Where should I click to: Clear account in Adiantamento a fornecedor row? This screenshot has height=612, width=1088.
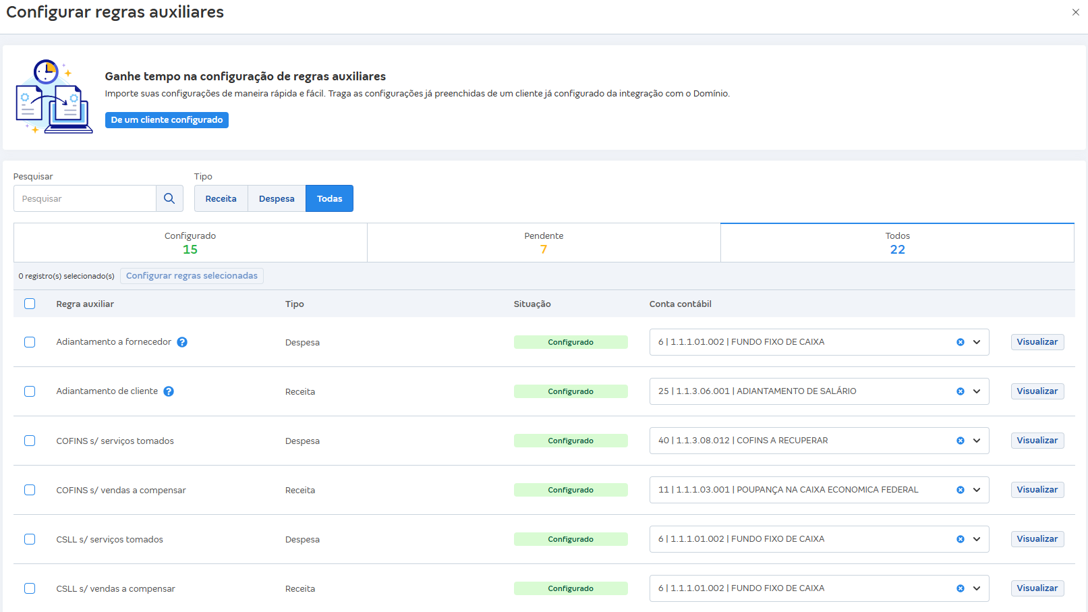pyautogui.click(x=960, y=342)
